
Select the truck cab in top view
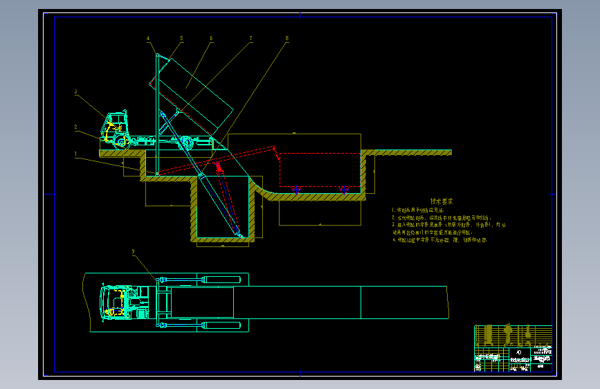point(115,302)
